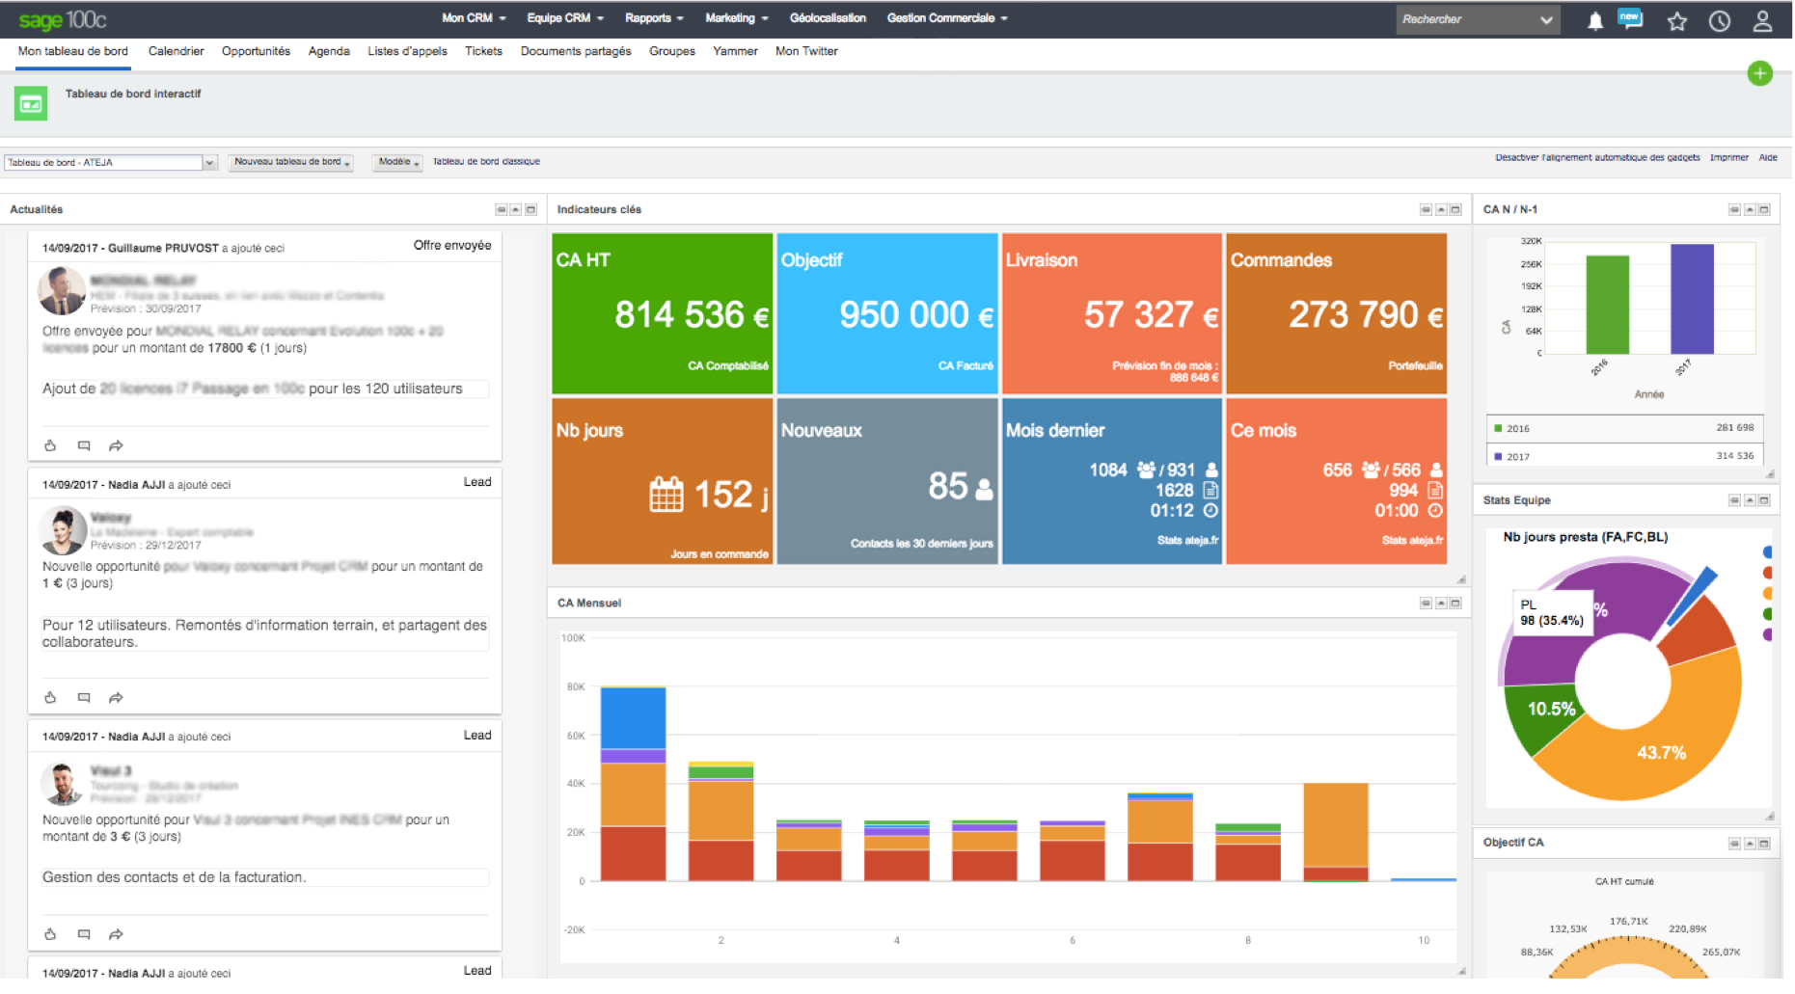Image resolution: width=1795 pixels, height=994 pixels.
Task: Maximize the Indicateurs clés gadget
Action: click(x=1454, y=208)
